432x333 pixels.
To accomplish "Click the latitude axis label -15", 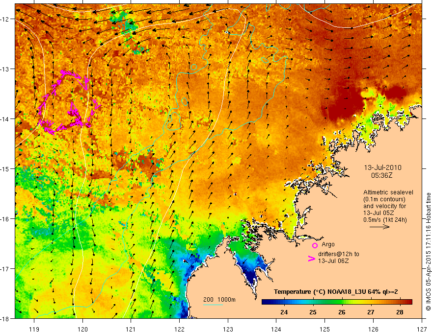I will tap(5, 168).
